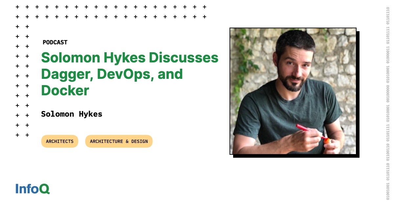The image size is (394, 207).
Task: Click the word Docker in the headline
Action: click(64, 91)
